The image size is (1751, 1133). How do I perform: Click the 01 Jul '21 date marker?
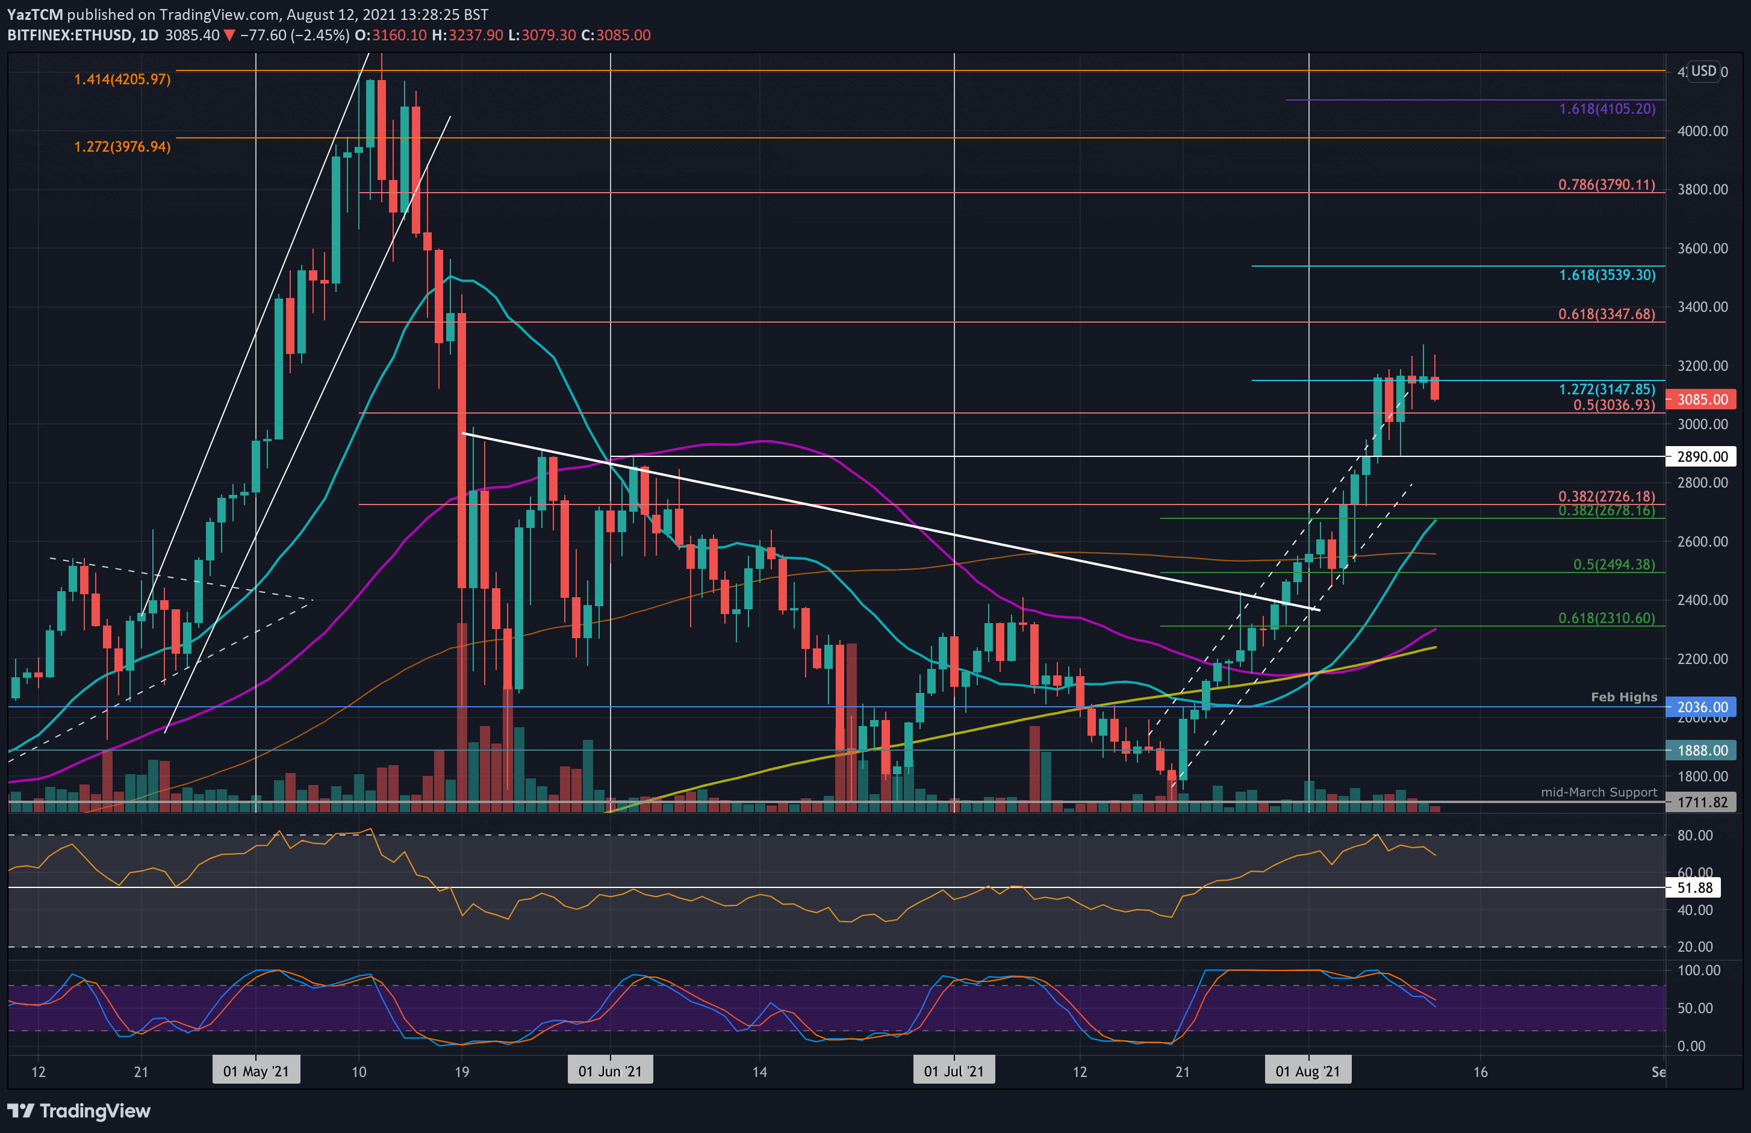954,1070
